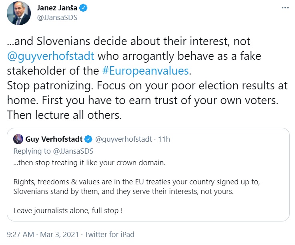
Task: Open the tweet's more options menu
Action: click(x=285, y=8)
